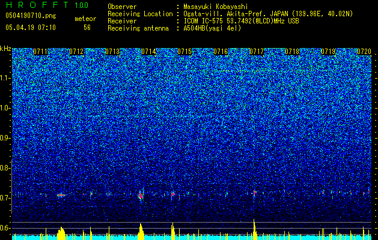Click the 0717 time marker

[257, 52]
